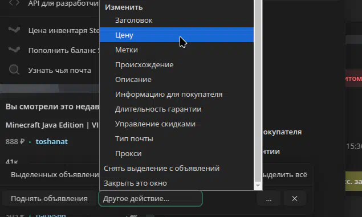Choose Информацию для покупателя
This screenshot has height=217, width=362.
177,94
